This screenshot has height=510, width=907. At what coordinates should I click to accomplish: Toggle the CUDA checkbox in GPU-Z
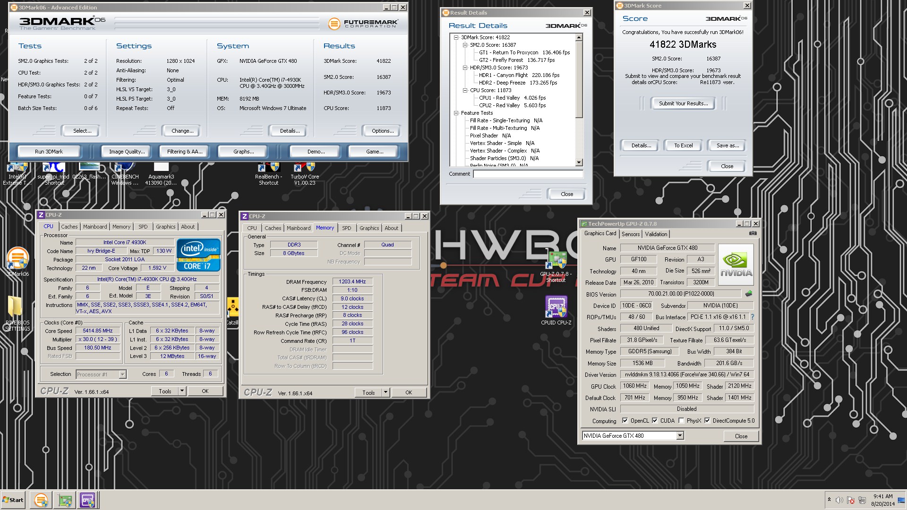point(655,421)
